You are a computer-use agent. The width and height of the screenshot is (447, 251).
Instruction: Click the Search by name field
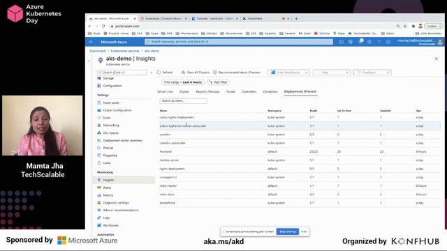click(x=183, y=100)
